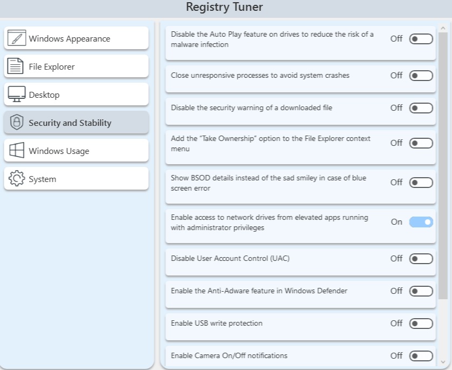Enable closing unresponsive processes switch

(421, 76)
